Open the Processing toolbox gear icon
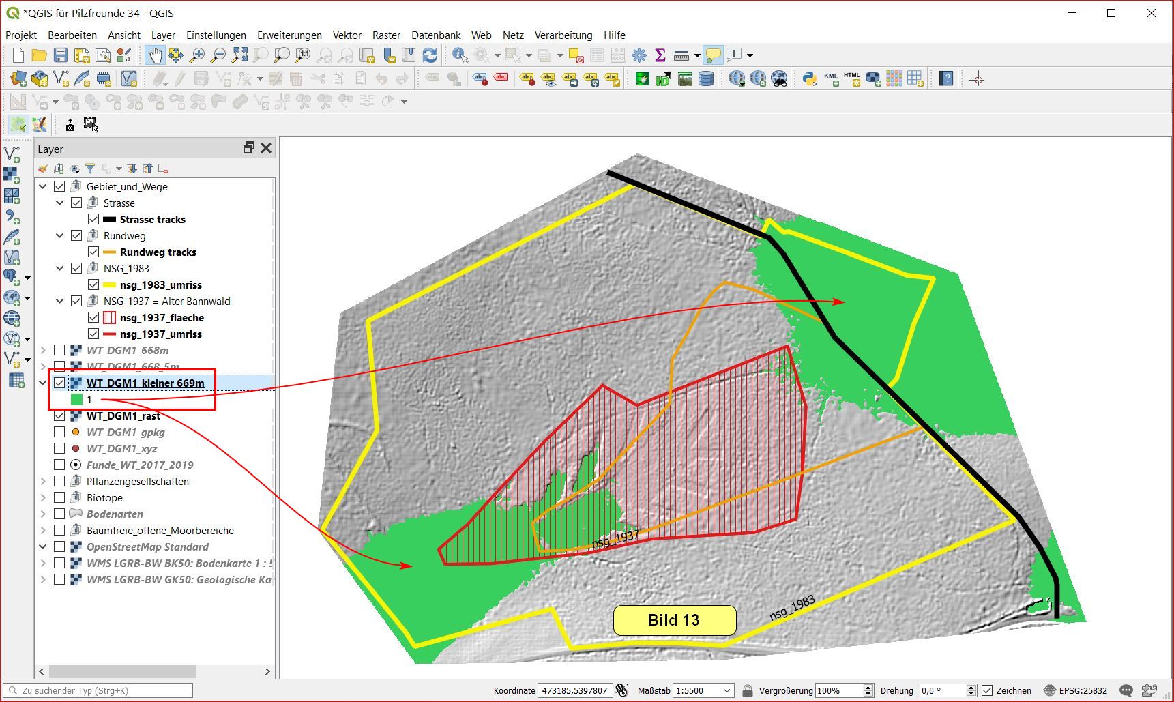The width and height of the screenshot is (1174, 702). point(639,55)
